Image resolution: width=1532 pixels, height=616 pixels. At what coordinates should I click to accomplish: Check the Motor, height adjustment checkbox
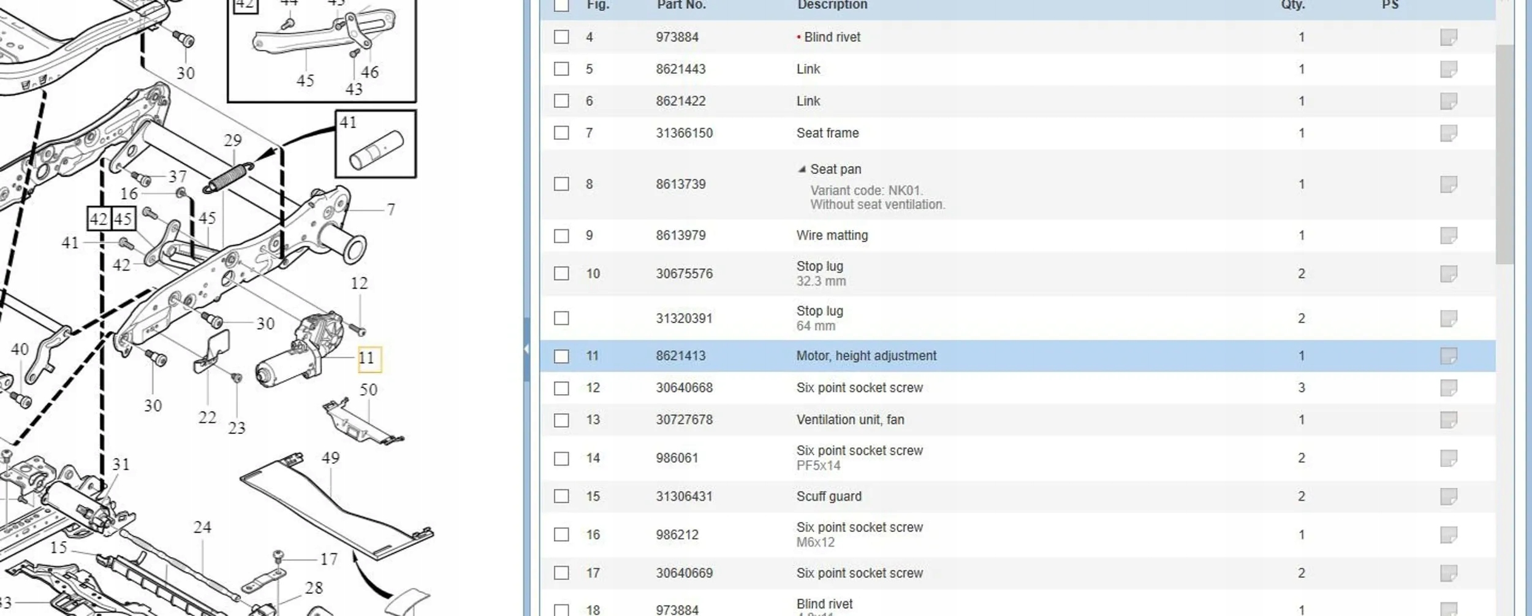[561, 356]
